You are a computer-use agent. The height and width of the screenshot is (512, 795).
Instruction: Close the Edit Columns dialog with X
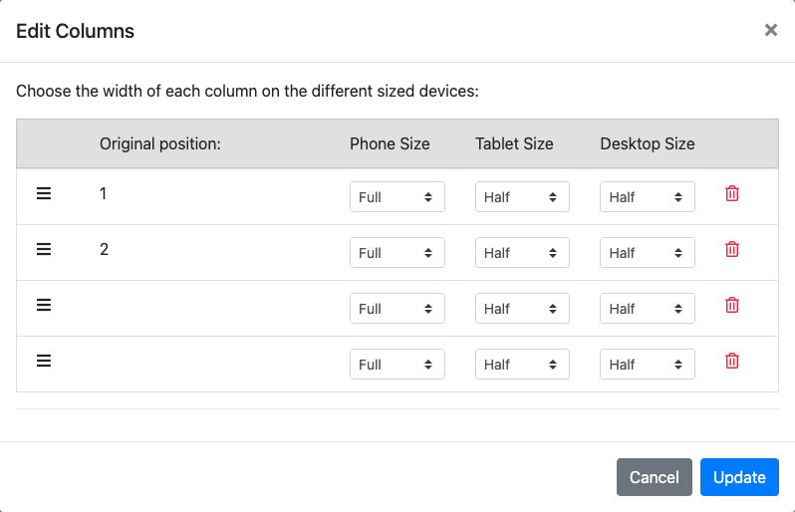point(770,31)
